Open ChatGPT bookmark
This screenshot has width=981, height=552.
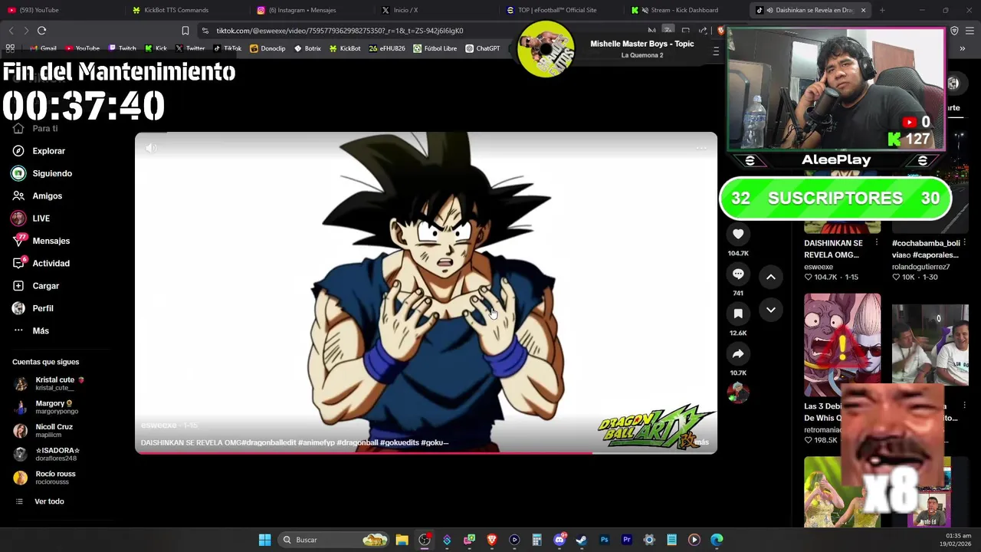point(482,48)
